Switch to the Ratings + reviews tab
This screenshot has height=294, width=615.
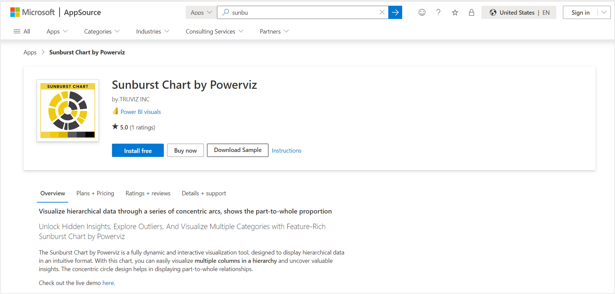(148, 193)
